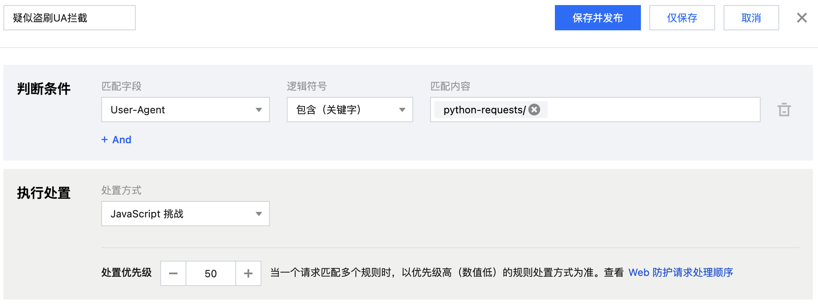Viewport: 818px width, 305px height.
Task: Select the python-requests/ tag text
Action: (x=484, y=110)
